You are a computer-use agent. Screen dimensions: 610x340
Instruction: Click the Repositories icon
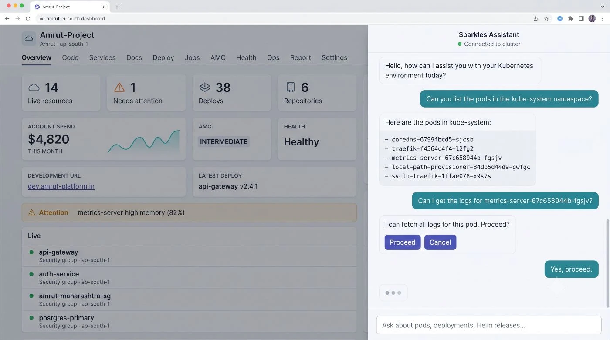pos(290,88)
